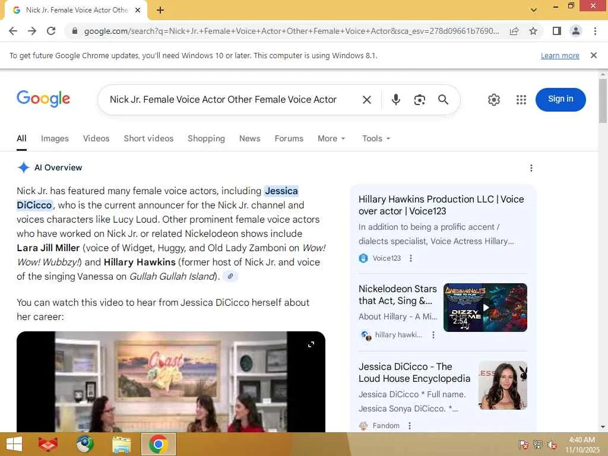
Task: Dismiss the Chrome update notification bar
Action: pyautogui.click(x=594, y=55)
